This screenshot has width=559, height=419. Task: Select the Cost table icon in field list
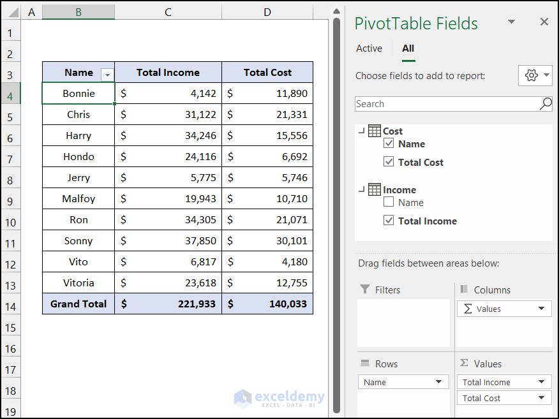point(373,131)
